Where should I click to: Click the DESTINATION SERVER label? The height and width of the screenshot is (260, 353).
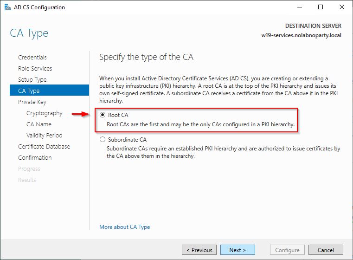[x=313, y=26]
